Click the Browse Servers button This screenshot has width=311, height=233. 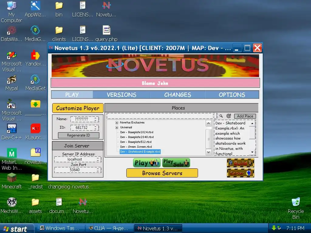point(162,173)
